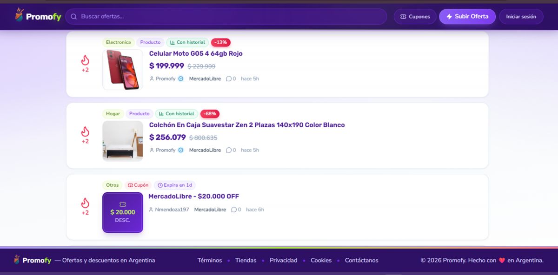
Task: Click Producto tag on Colchón offer
Action: click(x=139, y=114)
